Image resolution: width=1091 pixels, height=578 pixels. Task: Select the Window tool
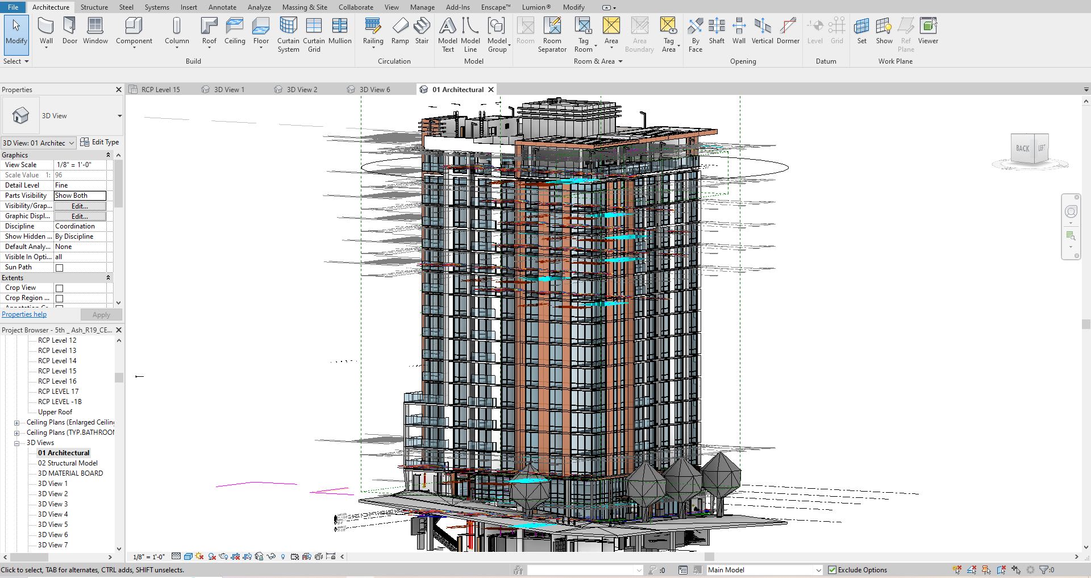95,31
